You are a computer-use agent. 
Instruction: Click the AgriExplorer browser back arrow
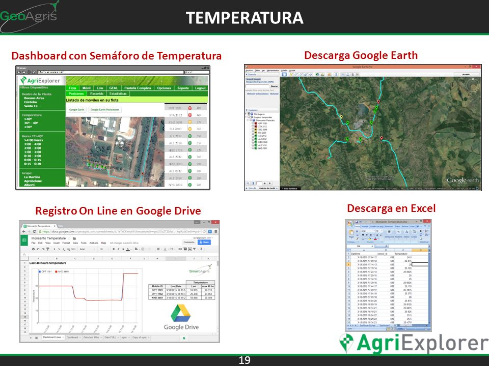tap(19, 72)
